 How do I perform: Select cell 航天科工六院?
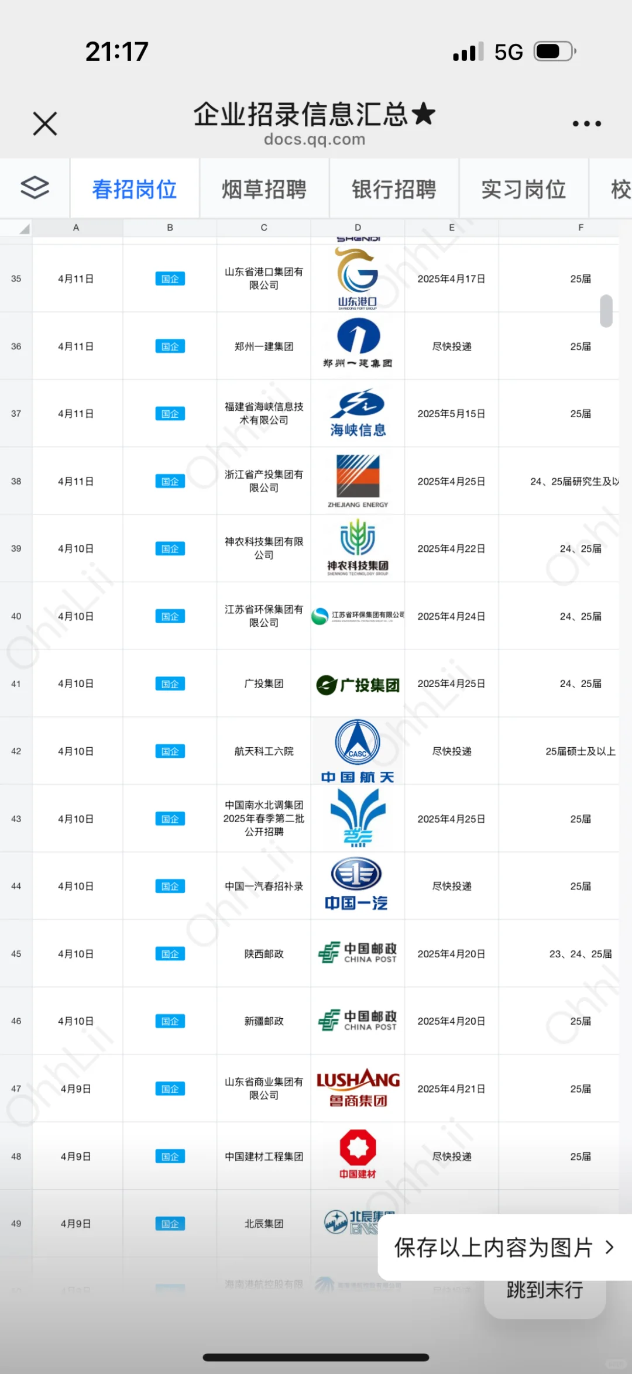(264, 751)
